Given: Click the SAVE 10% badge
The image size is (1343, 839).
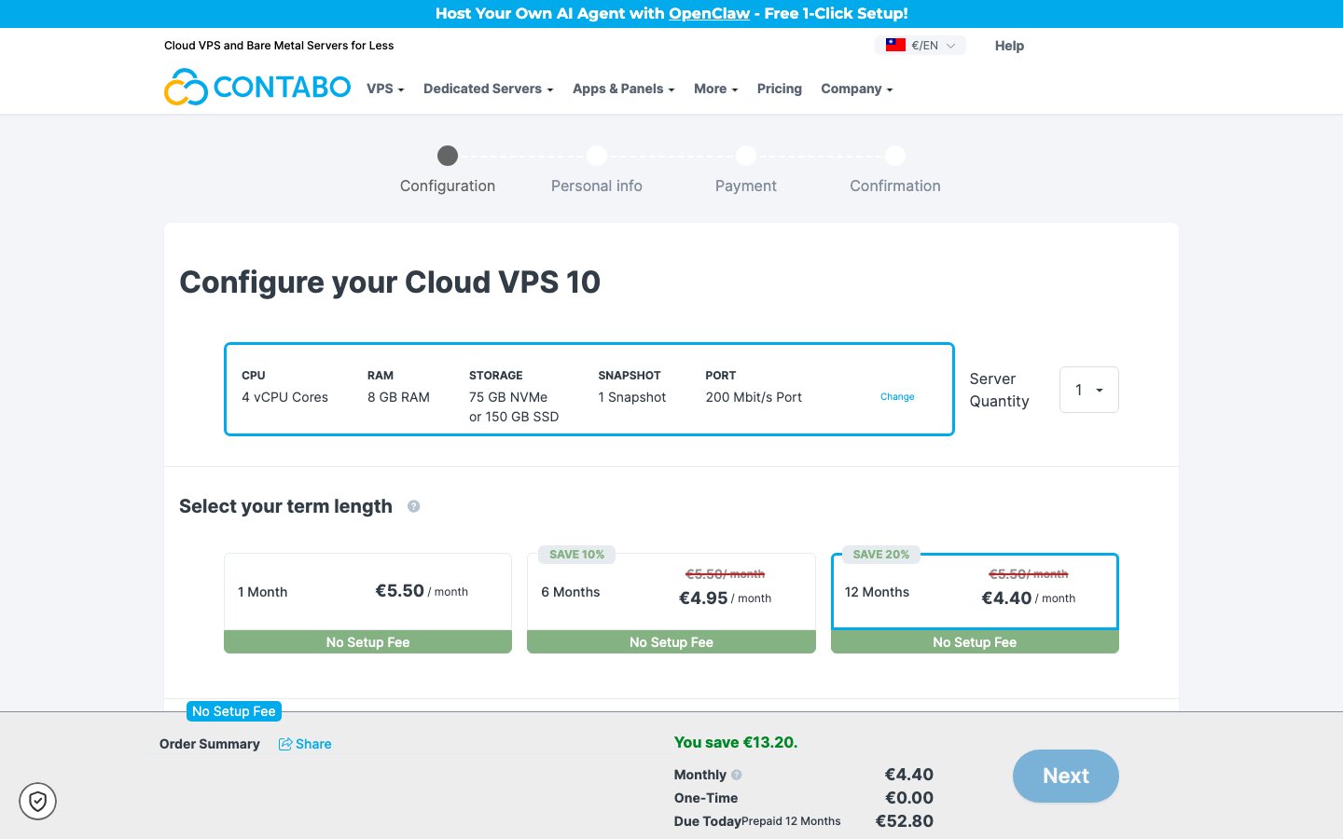Looking at the screenshot, I should coord(576,555).
